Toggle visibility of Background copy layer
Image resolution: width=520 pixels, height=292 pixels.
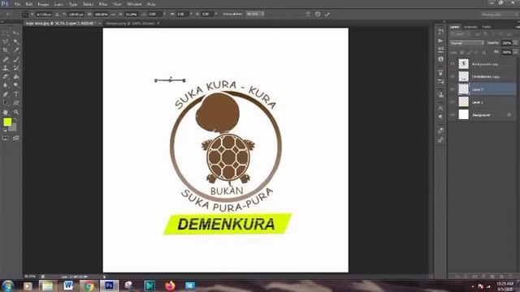tap(453, 64)
